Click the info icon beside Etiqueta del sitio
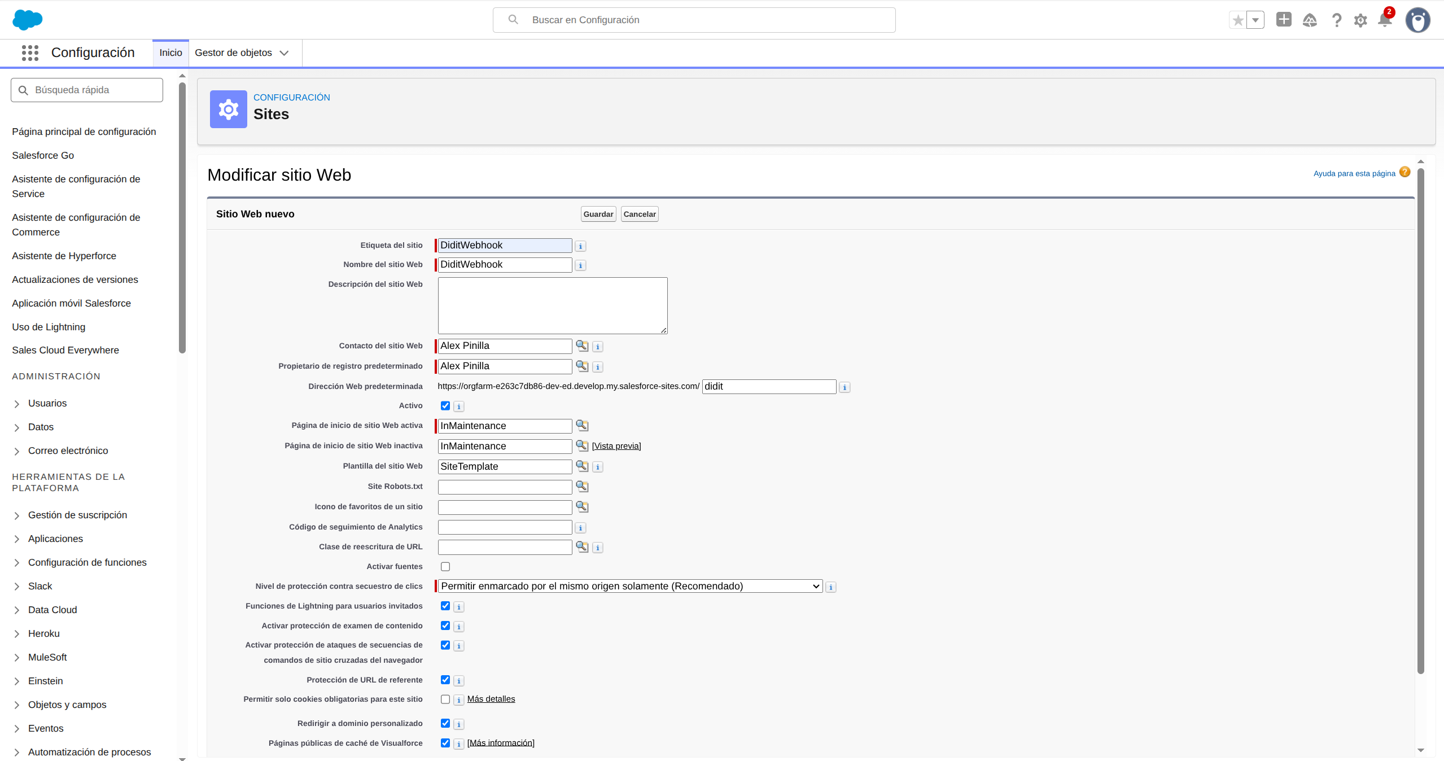 580,246
